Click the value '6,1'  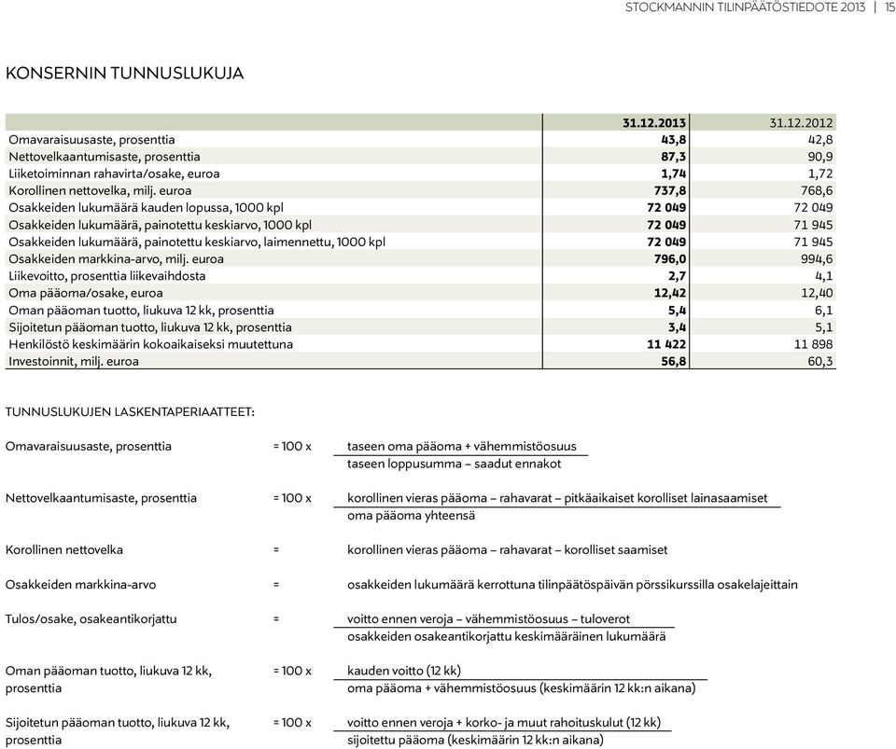(824, 312)
